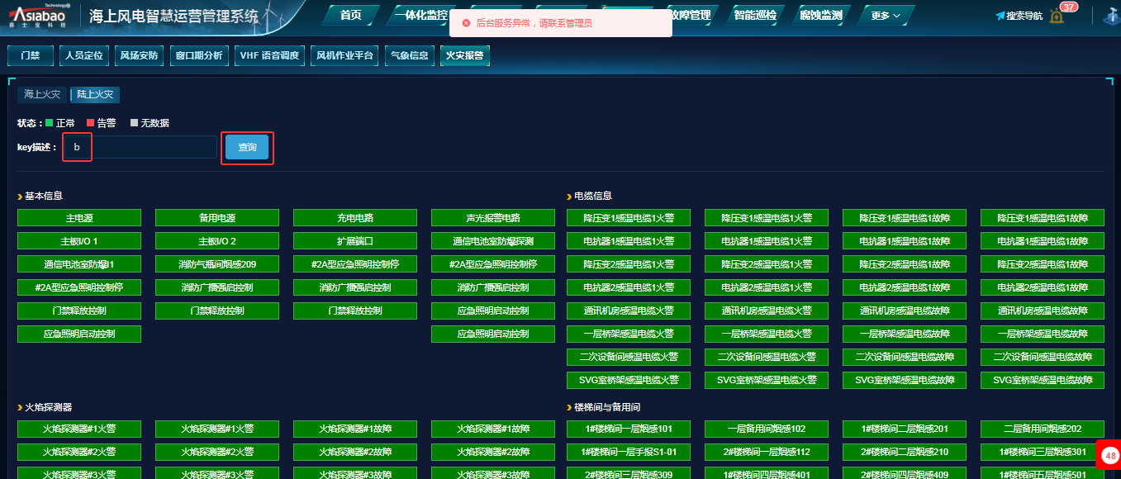This screenshot has width=1121, height=479.
Task: Expand the 更多 dropdown menu
Action: point(886,16)
